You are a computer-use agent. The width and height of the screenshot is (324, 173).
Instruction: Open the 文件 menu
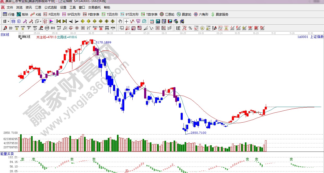point(10,8)
